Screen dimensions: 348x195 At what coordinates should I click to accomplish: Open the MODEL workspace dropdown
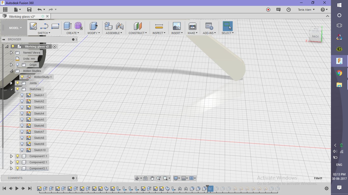coord(15,28)
